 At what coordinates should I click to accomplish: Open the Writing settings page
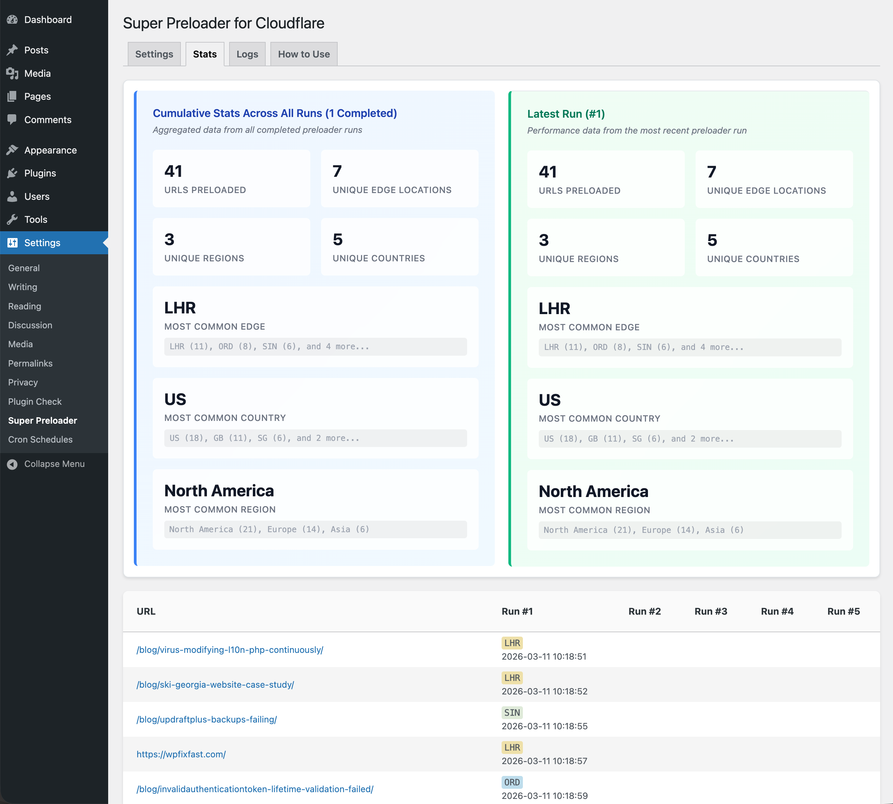22,287
